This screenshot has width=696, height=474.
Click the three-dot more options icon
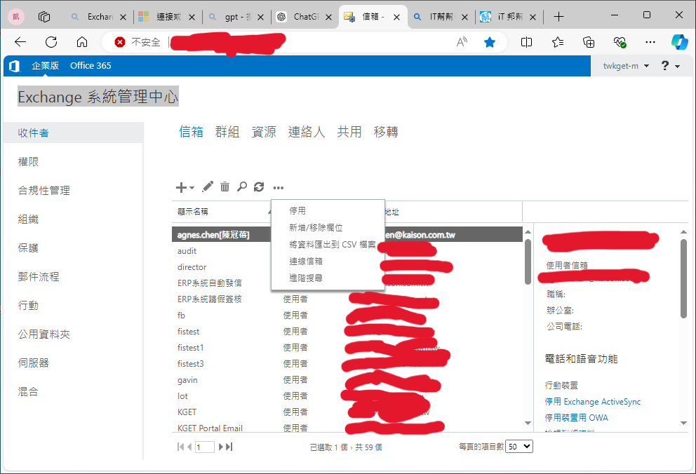pyautogui.click(x=279, y=188)
